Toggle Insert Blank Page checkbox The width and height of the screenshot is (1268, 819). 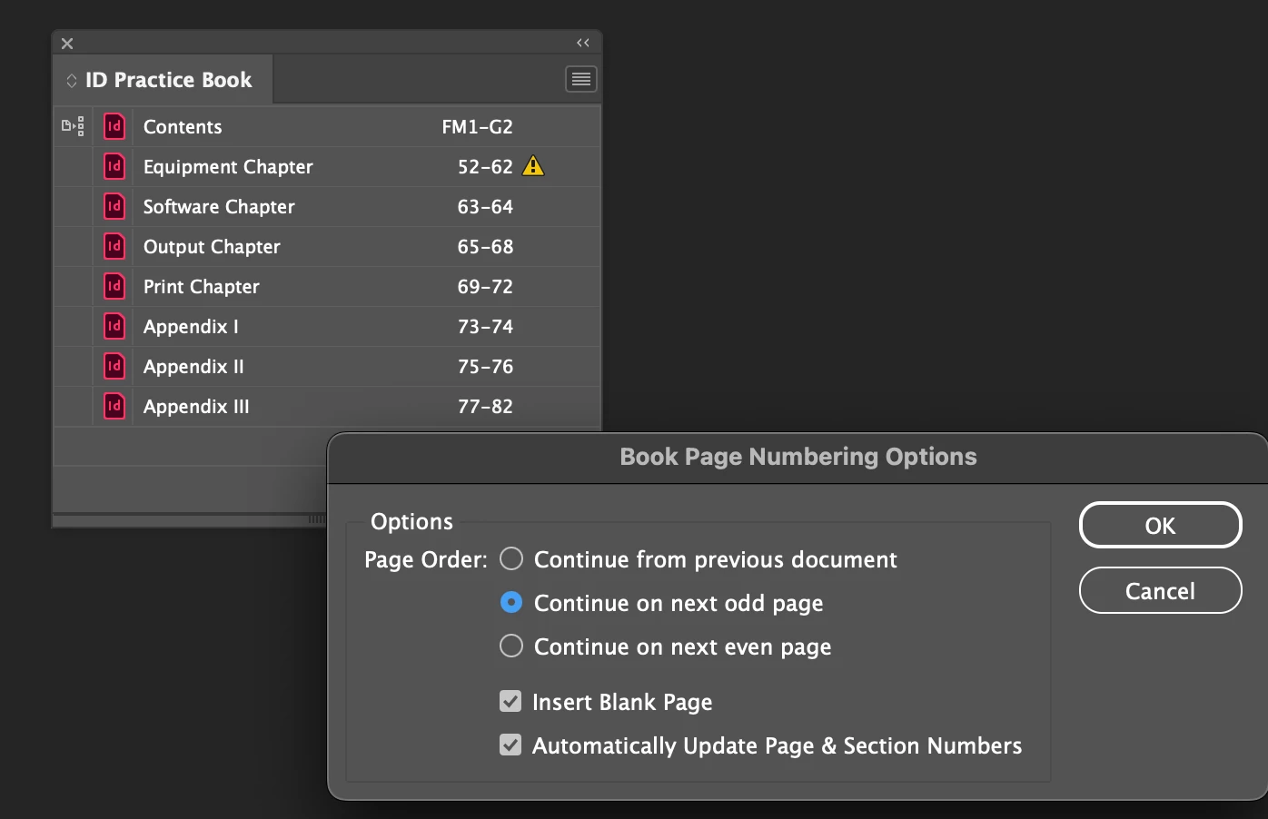coord(510,701)
